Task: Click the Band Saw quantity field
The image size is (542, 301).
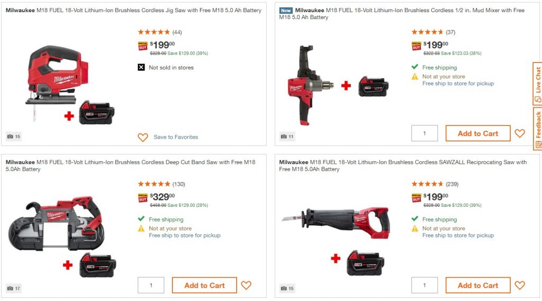Action: pos(151,286)
